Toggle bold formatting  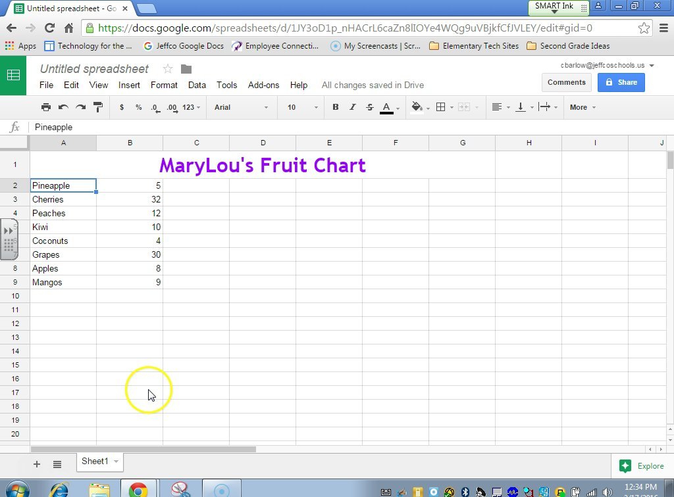(335, 106)
